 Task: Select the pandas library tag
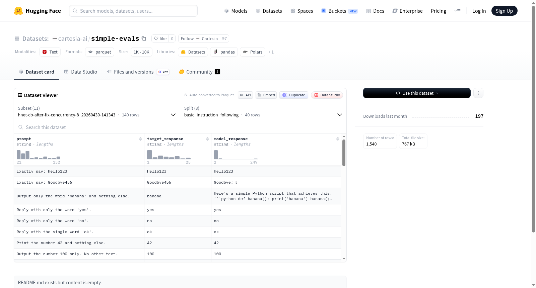point(224,52)
